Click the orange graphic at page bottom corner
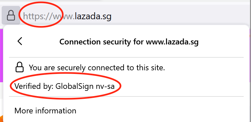Screen dimensions: 251x122 (1, 118)
